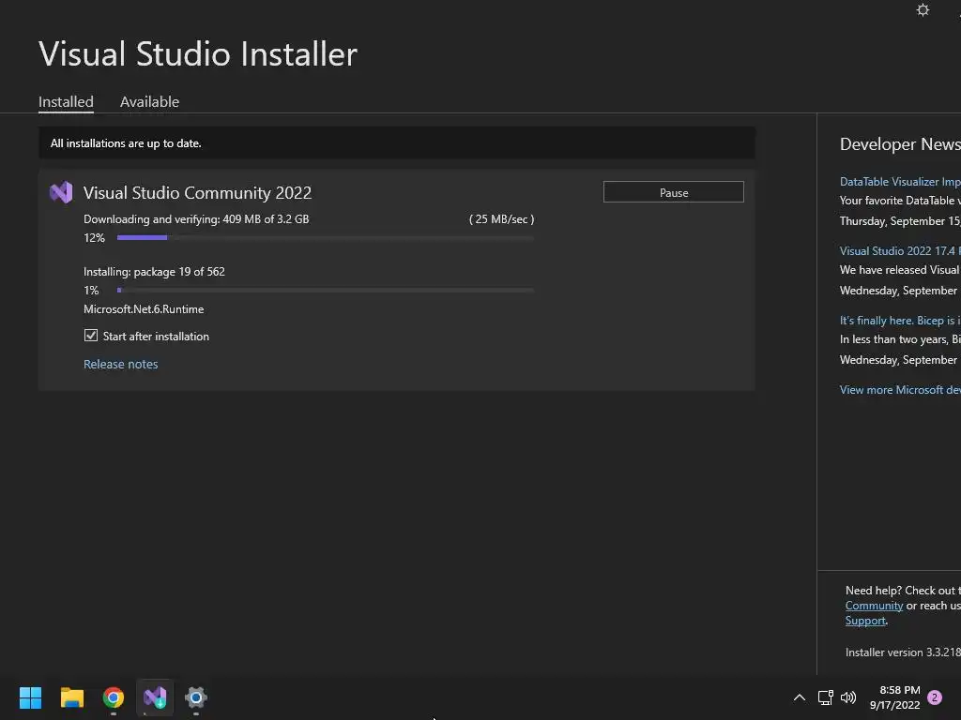Screen dimensions: 961x720
Task: Uncheck Start after installation
Action: [91, 336]
